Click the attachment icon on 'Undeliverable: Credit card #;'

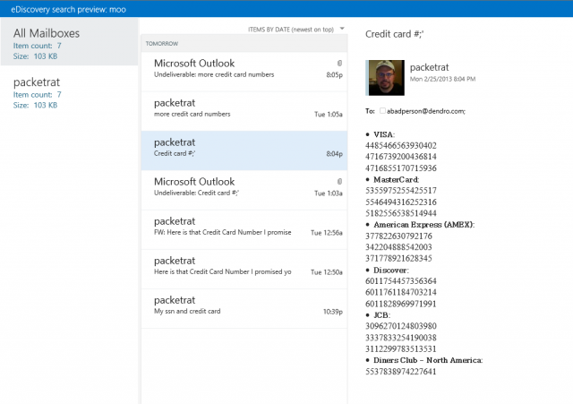[x=339, y=181]
